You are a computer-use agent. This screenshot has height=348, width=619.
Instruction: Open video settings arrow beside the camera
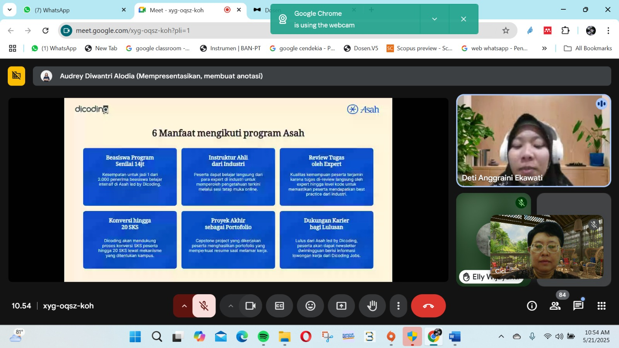tap(231, 306)
